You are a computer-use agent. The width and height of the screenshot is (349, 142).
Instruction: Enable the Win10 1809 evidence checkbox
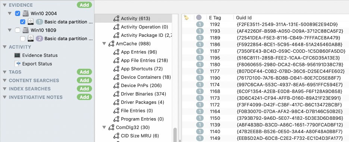point(18,30)
